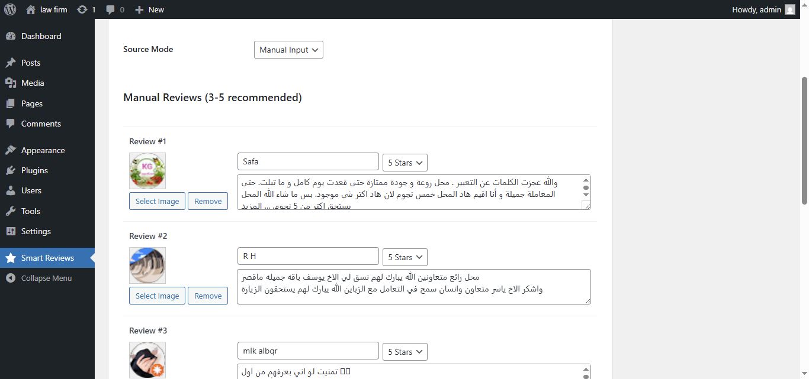Open star rating dropdown for Review #1

click(404, 163)
